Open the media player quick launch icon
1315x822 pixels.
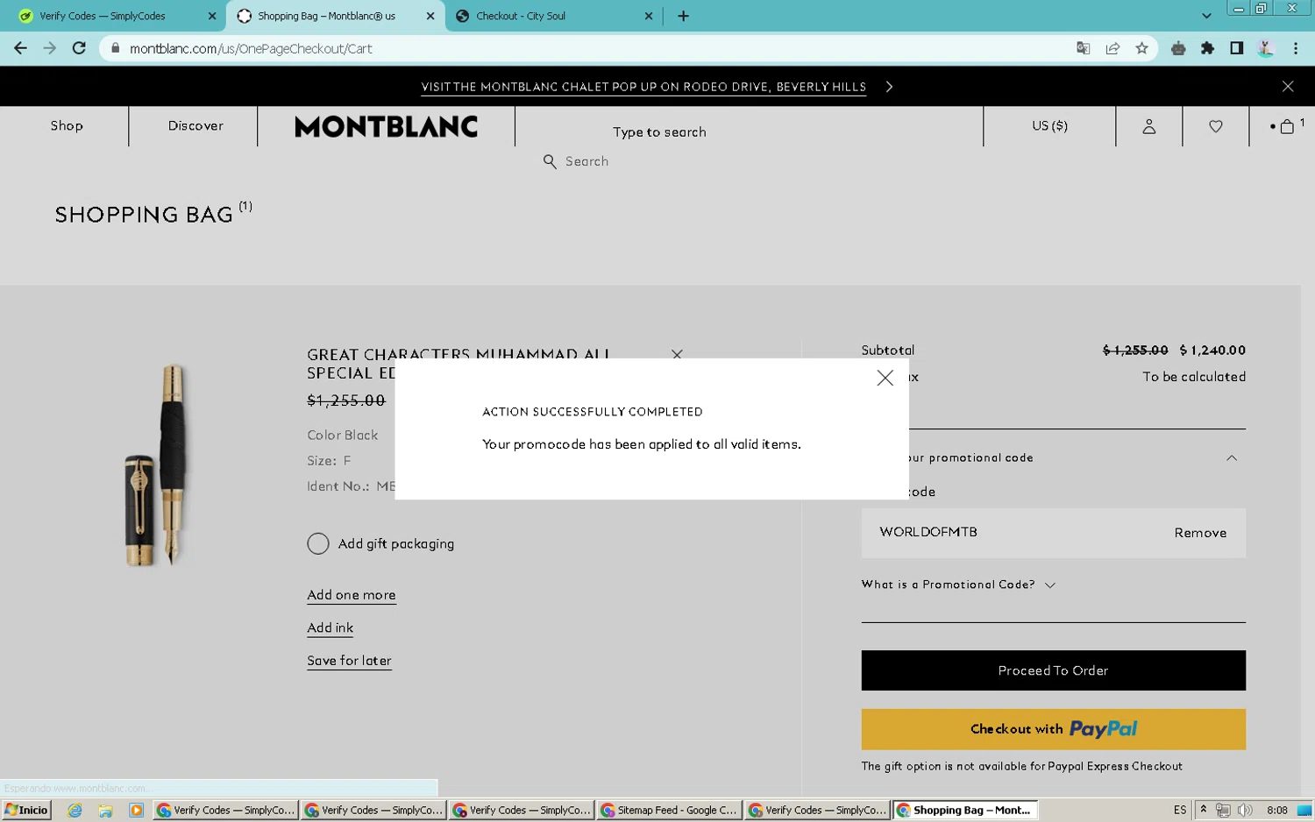click(136, 810)
